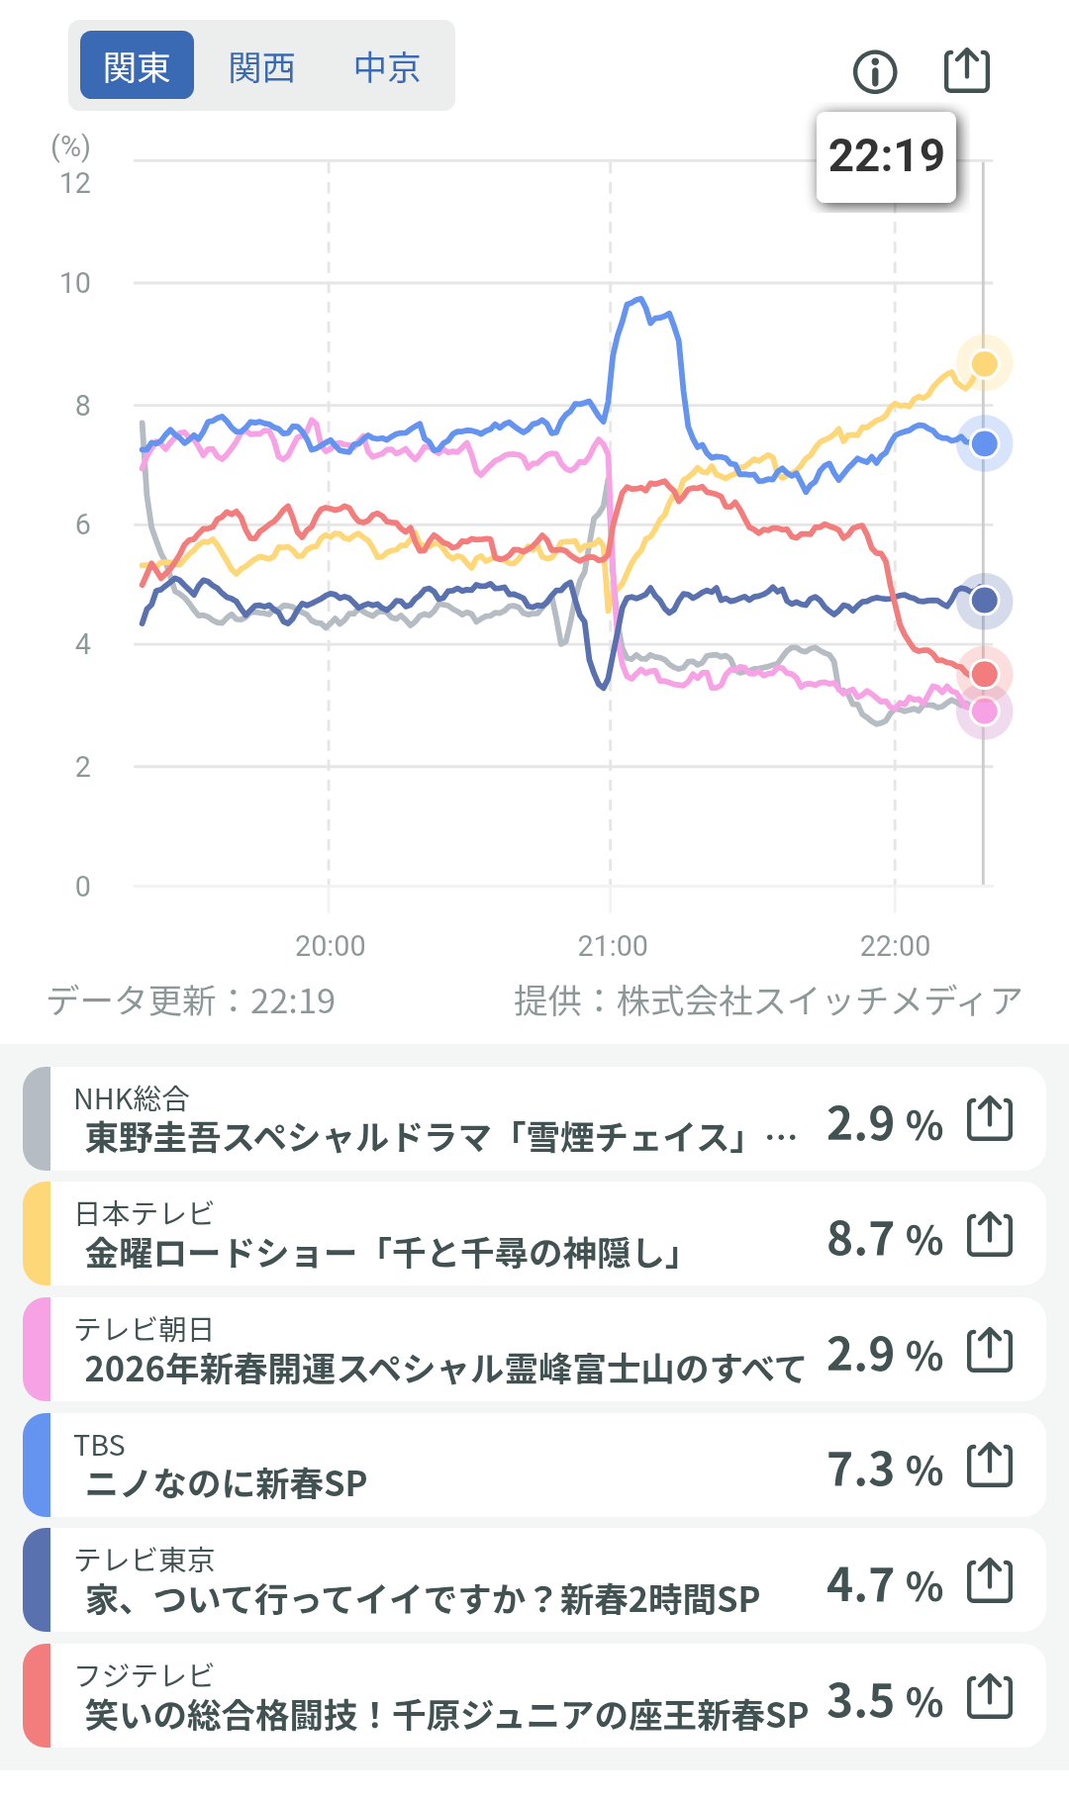The width and height of the screenshot is (1069, 1802).
Task: Click the yellow data point on the chart
Action: tap(984, 364)
